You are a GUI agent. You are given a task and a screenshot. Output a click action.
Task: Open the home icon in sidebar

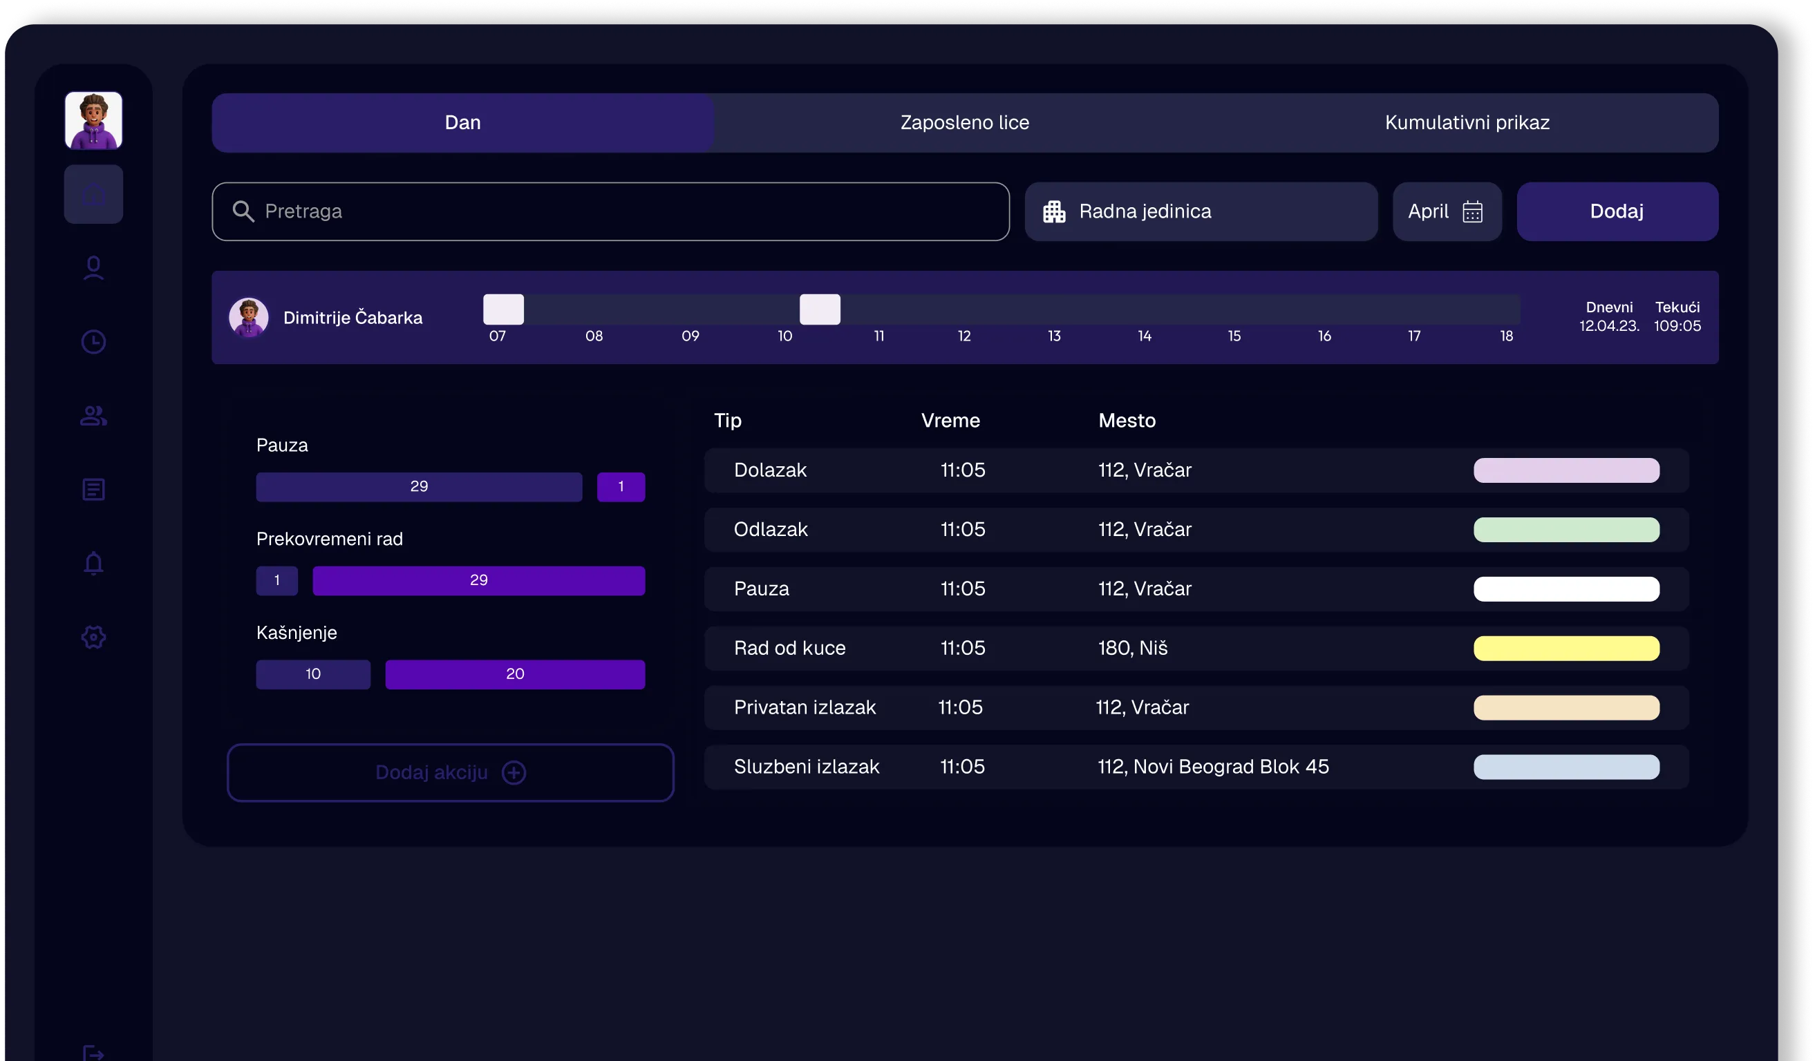pos(93,194)
